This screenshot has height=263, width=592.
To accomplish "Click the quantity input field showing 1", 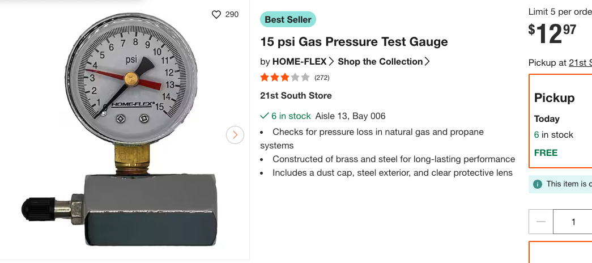I will pyautogui.click(x=573, y=222).
